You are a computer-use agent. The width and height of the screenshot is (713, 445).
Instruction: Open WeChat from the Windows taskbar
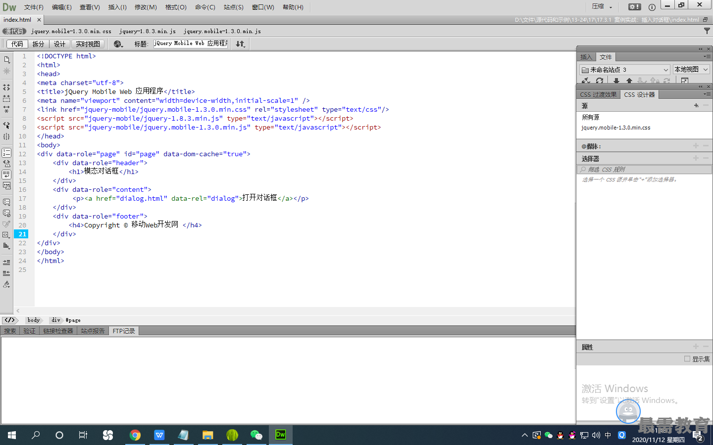[x=256, y=435]
